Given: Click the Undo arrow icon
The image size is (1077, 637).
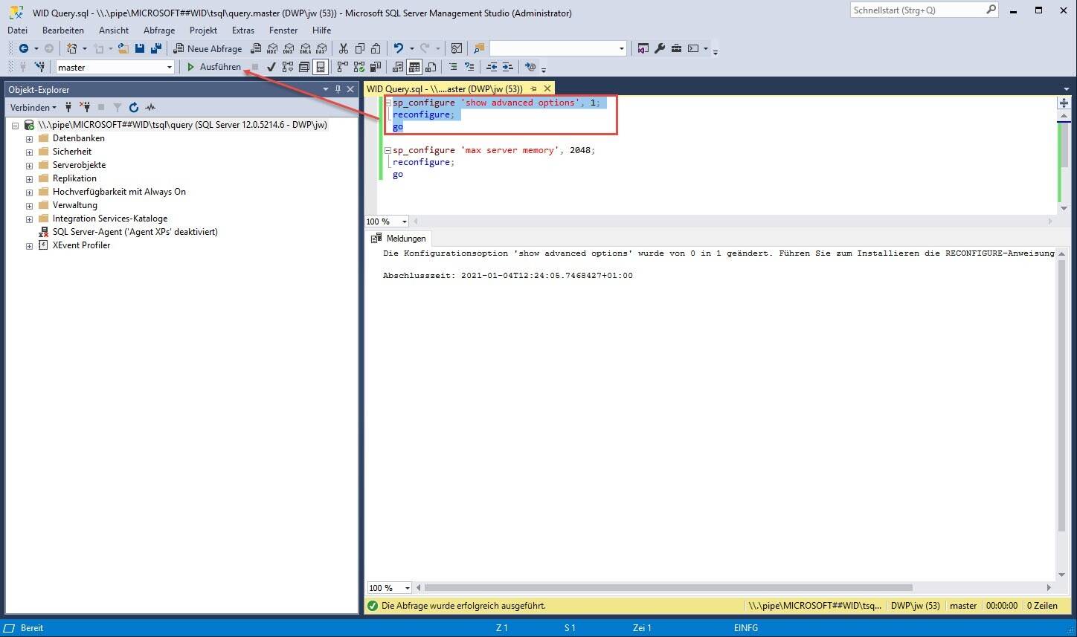Looking at the screenshot, I should click(399, 48).
